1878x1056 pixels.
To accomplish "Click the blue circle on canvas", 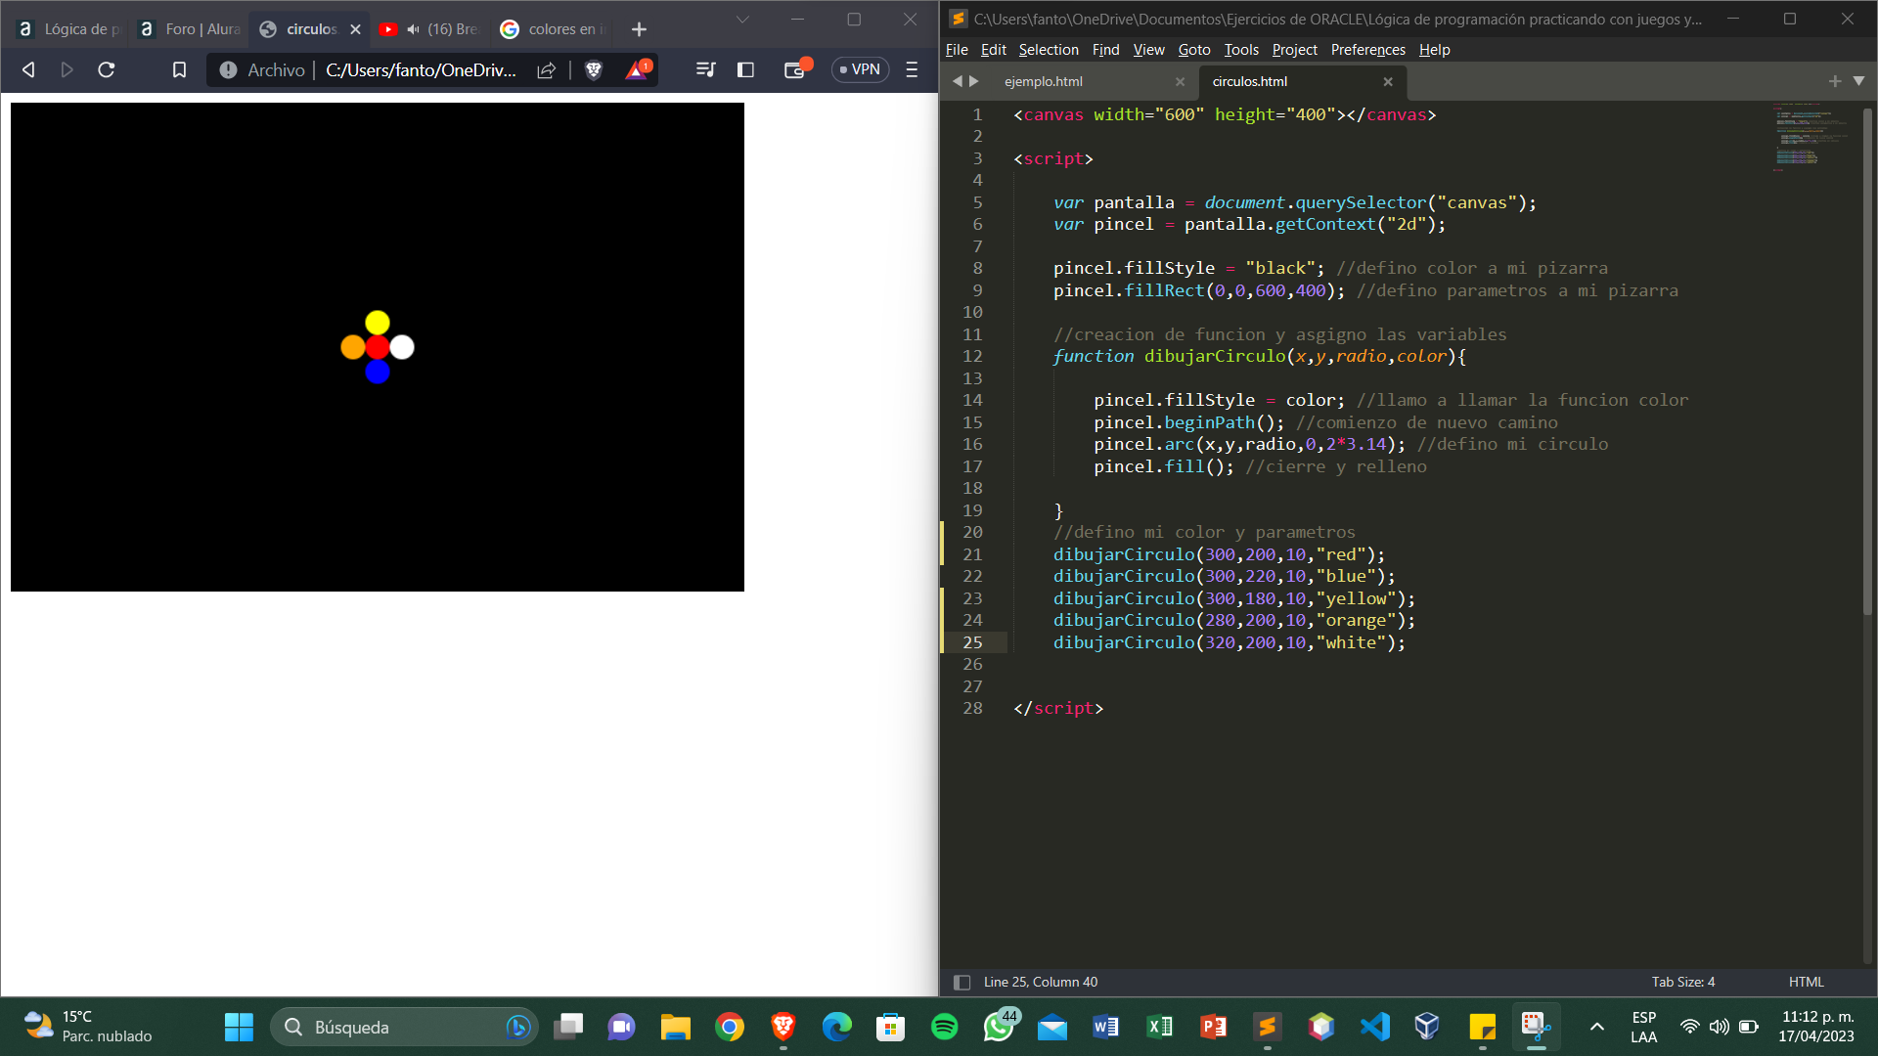I will (x=378, y=372).
